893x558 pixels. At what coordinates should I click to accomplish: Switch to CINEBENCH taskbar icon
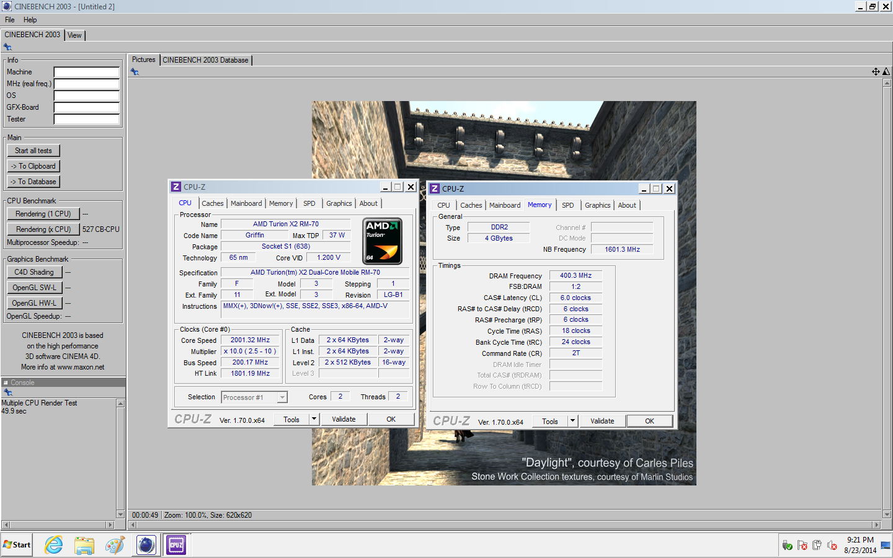tap(146, 545)
